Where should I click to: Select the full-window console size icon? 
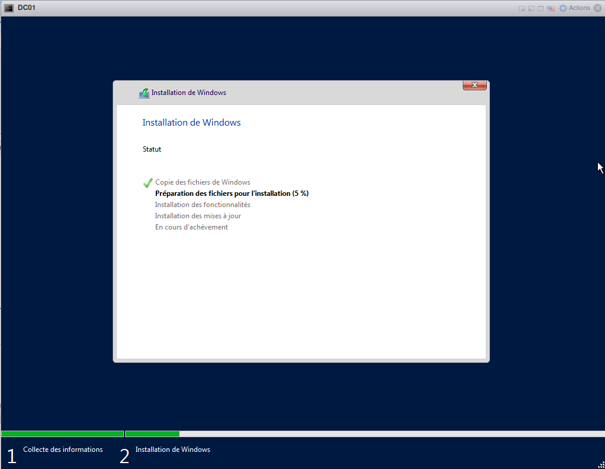(541, 8)
